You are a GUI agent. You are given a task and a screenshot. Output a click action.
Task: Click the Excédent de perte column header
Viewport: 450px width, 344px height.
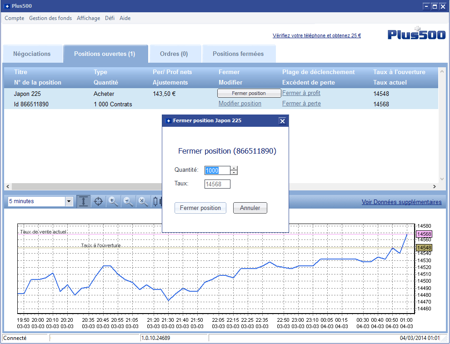coord(309,82)
